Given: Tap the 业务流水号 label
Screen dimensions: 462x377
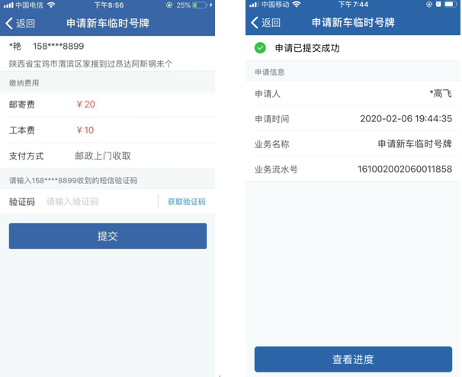Looking at the screenshot, I should (276, 169).
